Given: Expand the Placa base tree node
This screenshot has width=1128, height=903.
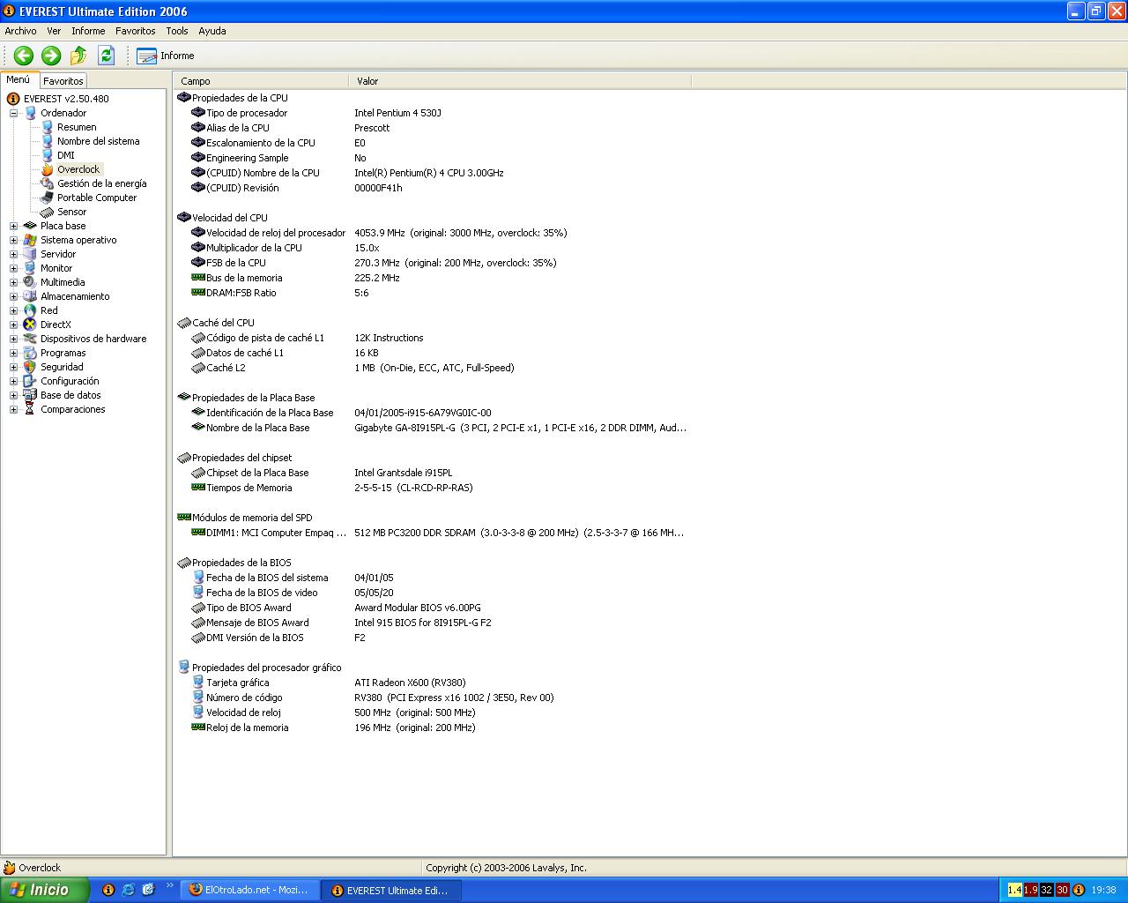Looking at the screenshot, I should tap(13, 226).
